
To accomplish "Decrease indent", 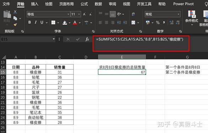I will [x=119, y=23].
